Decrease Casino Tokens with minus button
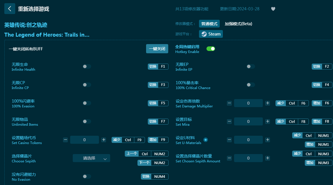The image size is (333, 185). pos(65,140)
